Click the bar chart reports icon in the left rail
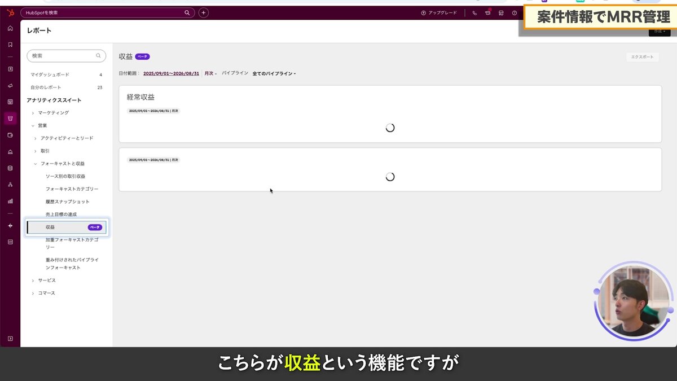This screenshot has height=381, width=677. (10, 200)
